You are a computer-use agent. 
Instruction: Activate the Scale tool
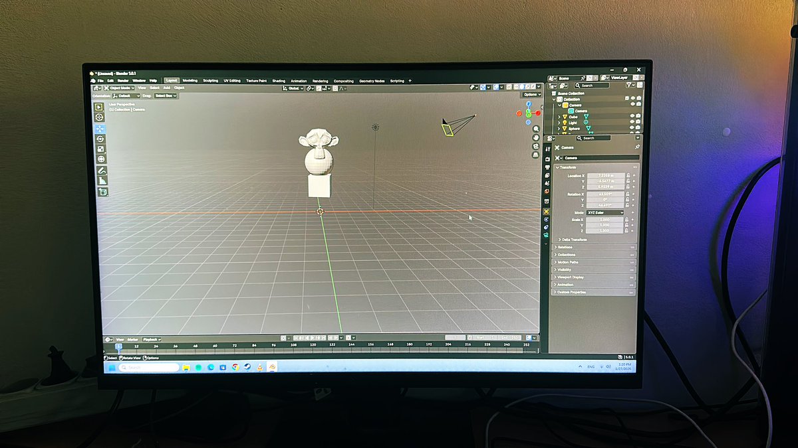tap(101, 149)
